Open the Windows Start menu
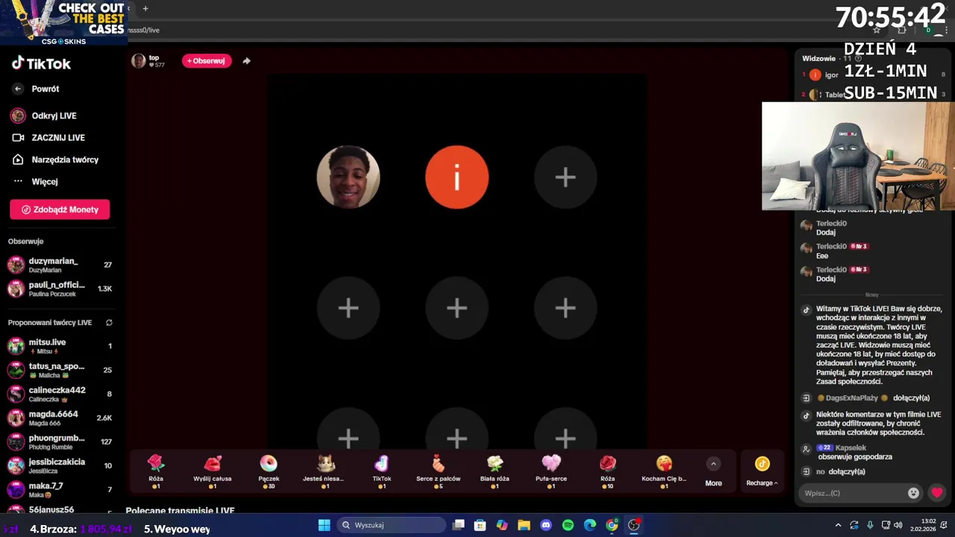Screen dimensions: 955x537 pos(325,525)
